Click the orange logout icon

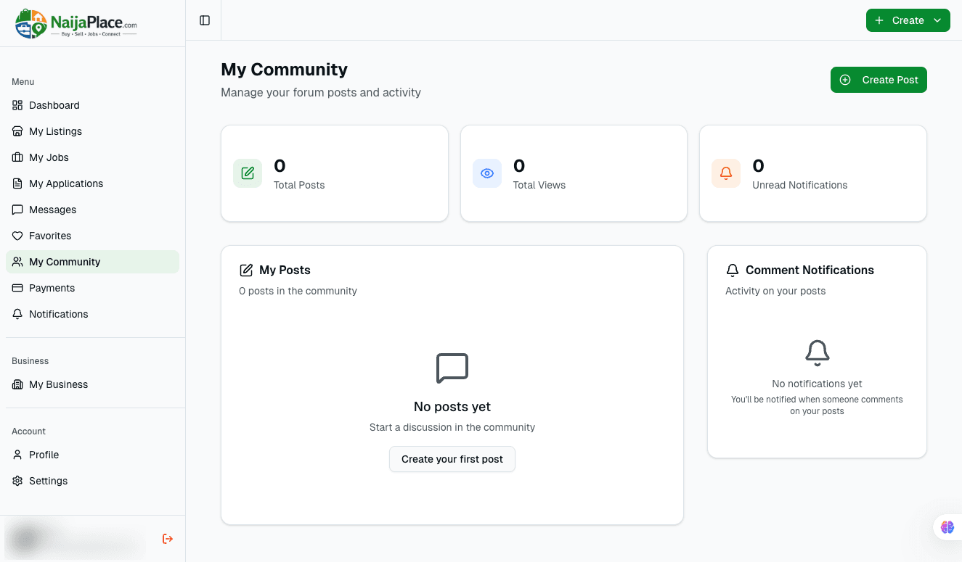(x=168, y=539)
